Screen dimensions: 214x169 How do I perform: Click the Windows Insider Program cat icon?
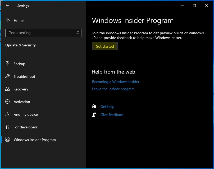(7, 139)
